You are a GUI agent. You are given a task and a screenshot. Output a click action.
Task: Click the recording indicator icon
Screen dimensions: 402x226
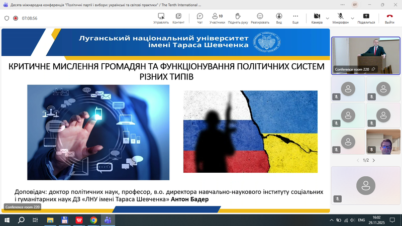coord(16,18)
